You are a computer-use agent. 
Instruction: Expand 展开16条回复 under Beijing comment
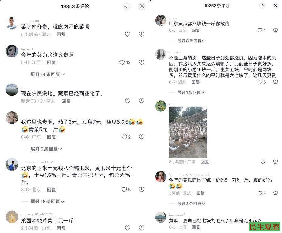47,201
